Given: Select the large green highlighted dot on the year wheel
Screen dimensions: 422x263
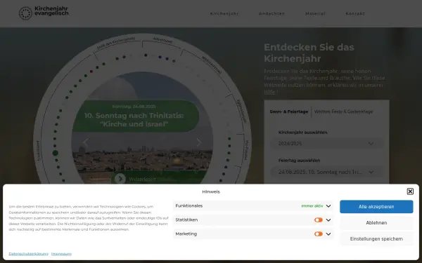Looking at the screenshot, I should point(56,153).
